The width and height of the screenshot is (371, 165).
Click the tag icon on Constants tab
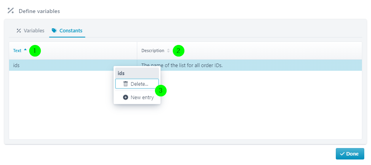[x=54, y=31]
